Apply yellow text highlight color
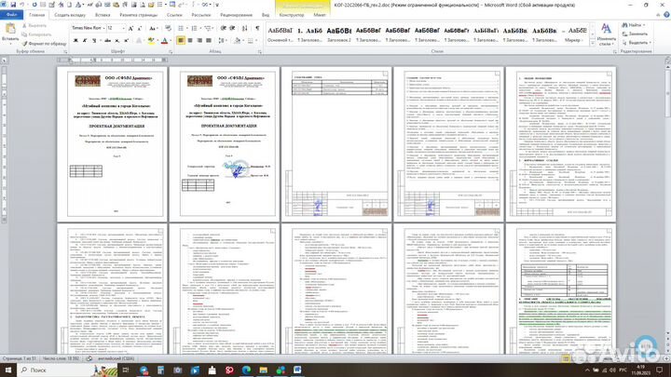The height and width of the screenshot is (377, 671). click(150, 41)
